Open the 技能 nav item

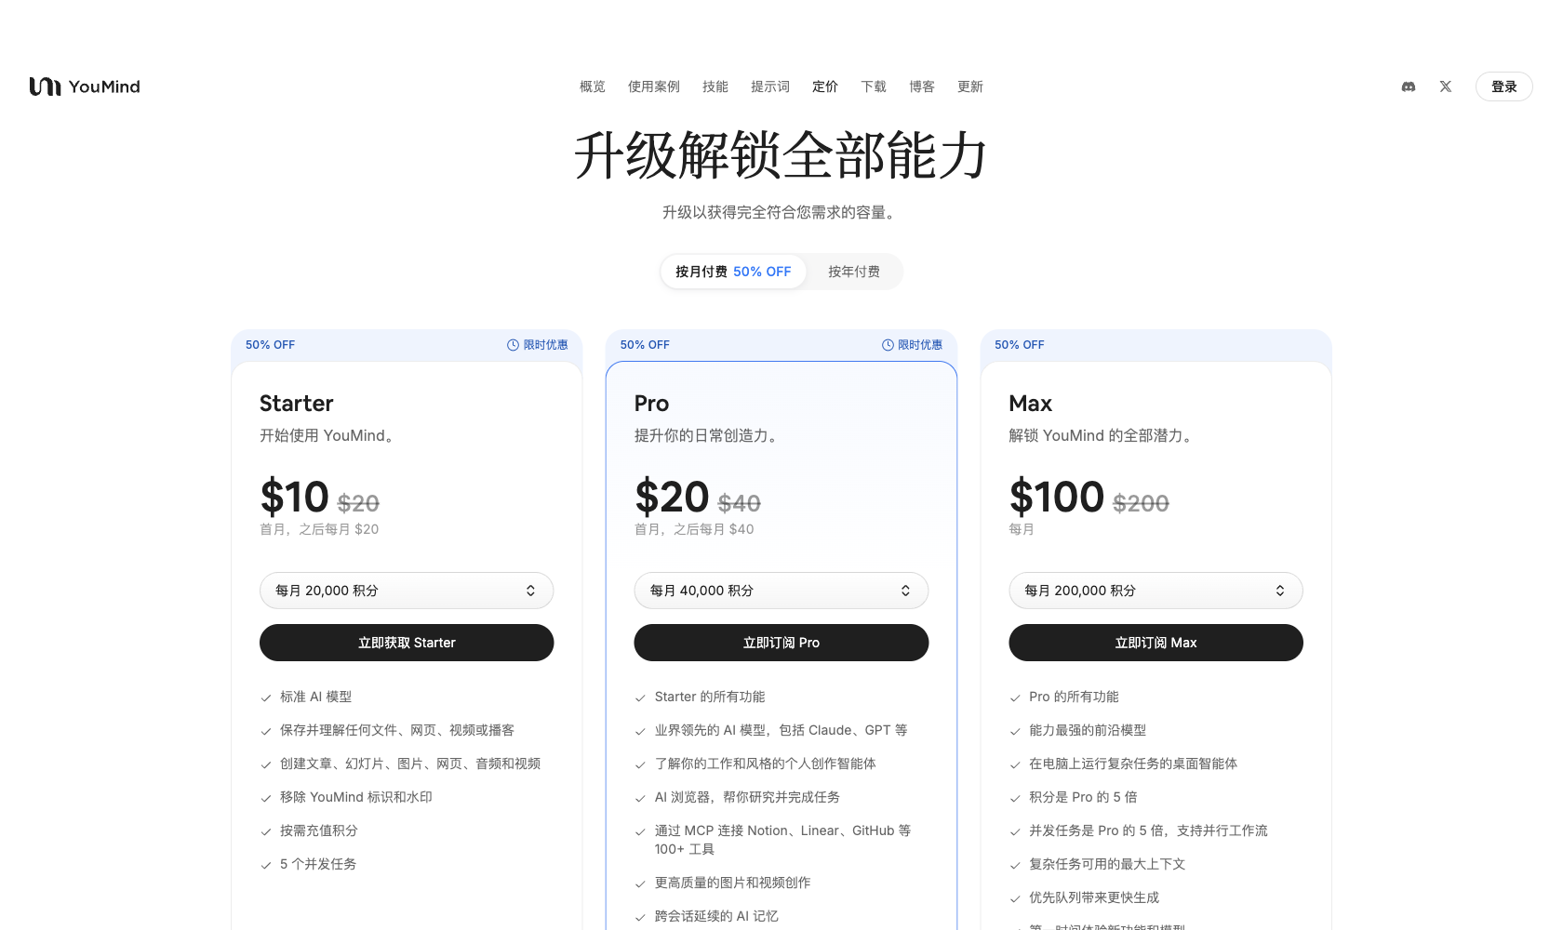click(x=715, y=86)
